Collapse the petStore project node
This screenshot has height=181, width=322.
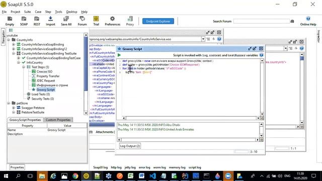click(x=9, y=103)
